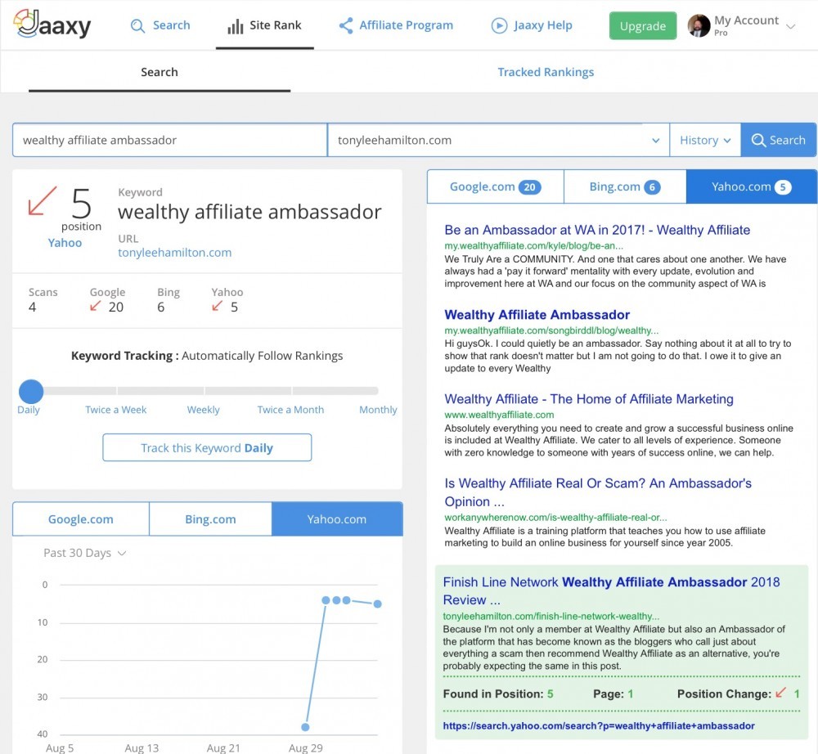Click the Jaaxy logo
Screen dimensions: 818x754
point(52,24)
